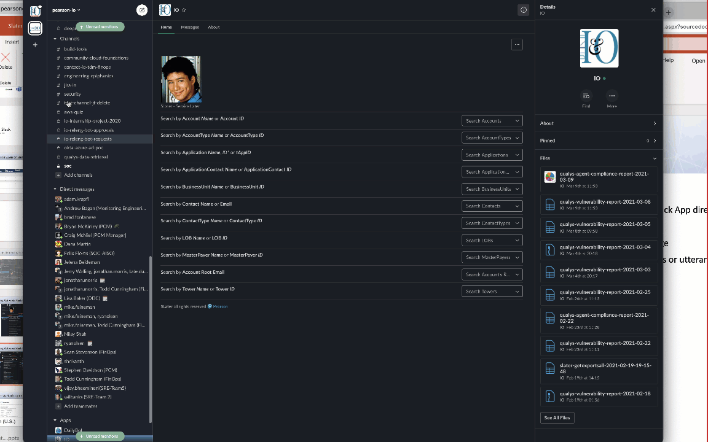Open file qualys-vulnerability-report-2021-03-05
Viewport: 708px width, 442px height.
(599, 227)
